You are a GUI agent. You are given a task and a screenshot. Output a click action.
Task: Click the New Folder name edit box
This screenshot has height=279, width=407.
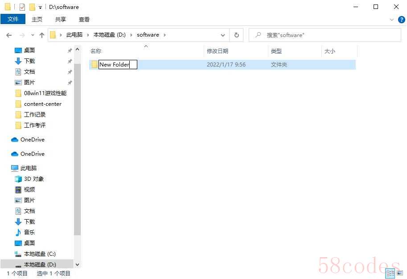(118, 64)
